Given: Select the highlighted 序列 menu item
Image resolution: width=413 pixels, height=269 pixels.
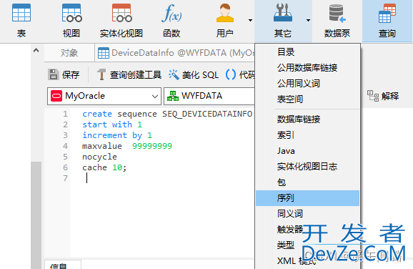Looking at the screenshot, I should coord(308,198).
